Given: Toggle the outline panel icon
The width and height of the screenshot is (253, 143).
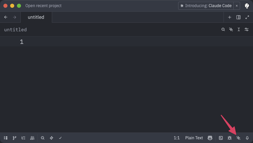Looking at the screenshot, I should [x=23, y=138].
